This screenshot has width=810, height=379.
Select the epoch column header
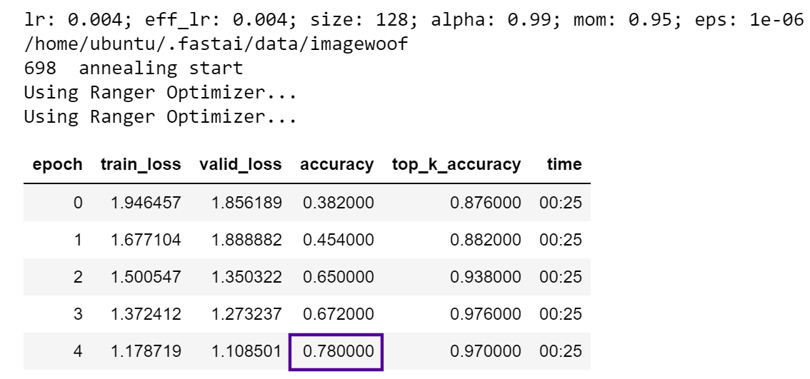tap(57, 164)
